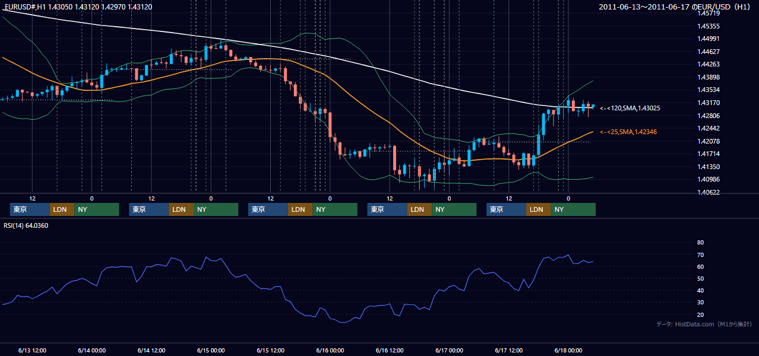Click price axis value 1.44263

(709, 65)
